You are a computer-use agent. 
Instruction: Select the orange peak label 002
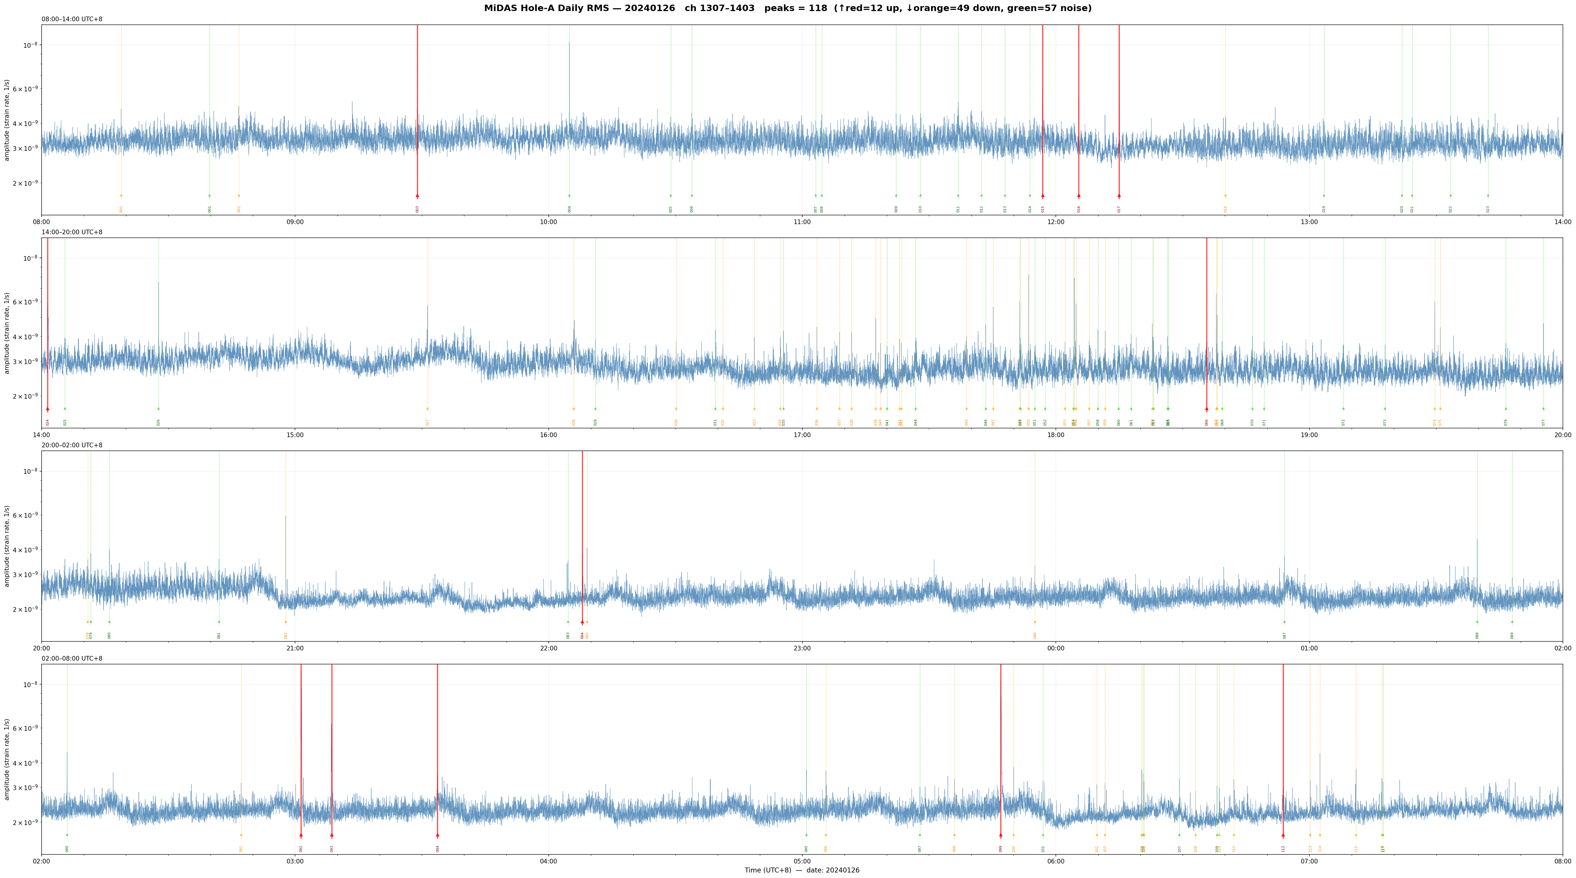coord(239,209)
